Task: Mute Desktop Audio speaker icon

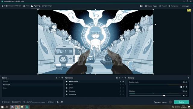Action: (184, 87)
